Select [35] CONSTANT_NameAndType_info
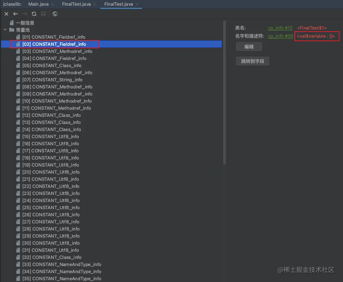The height and width of the screenshot is (282, 343). click(62, 278)
